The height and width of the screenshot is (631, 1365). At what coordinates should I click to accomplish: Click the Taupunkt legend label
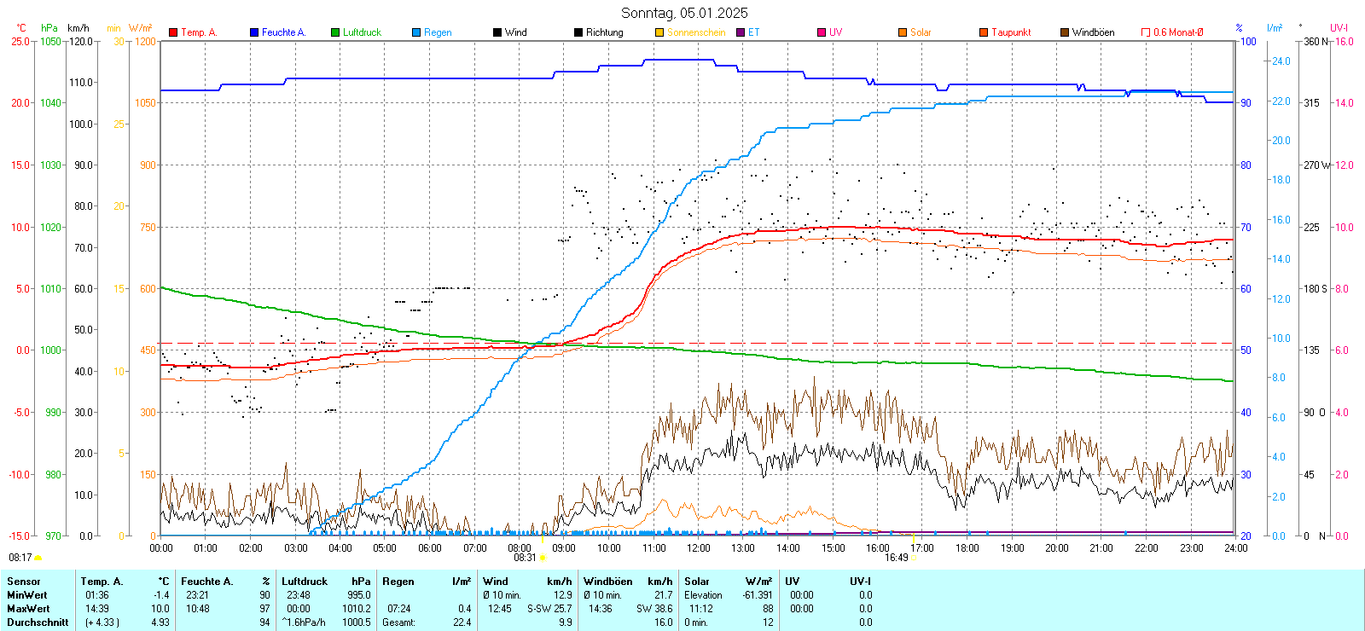(1011, 32)
